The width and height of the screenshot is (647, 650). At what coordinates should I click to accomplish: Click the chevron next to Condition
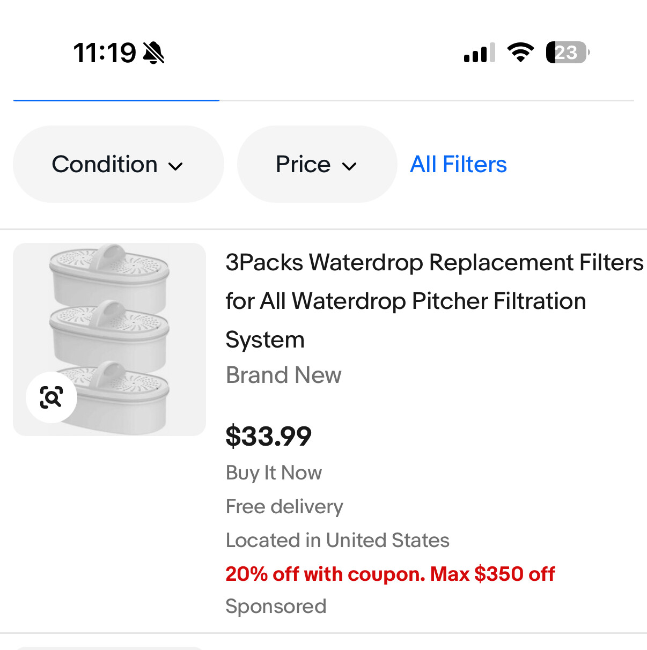(x=175, y=166)
